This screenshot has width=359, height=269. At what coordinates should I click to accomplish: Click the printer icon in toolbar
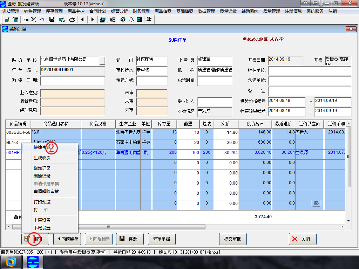pyautogui.click(x=72, y=20)
